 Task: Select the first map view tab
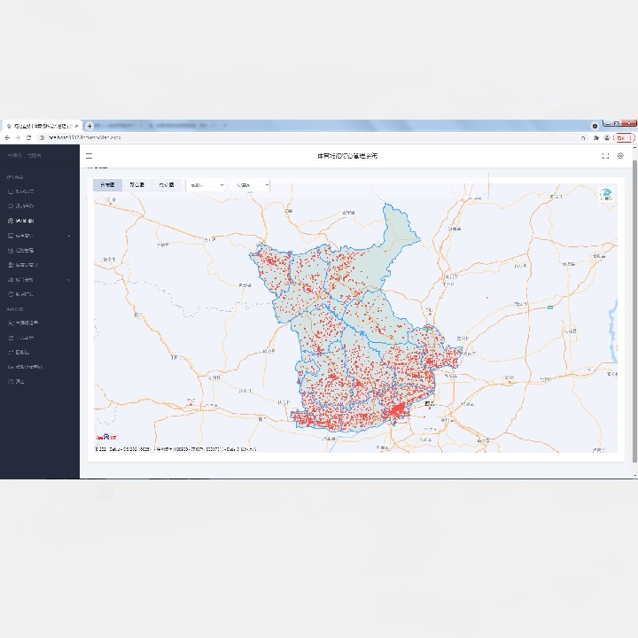click(x=107, y=184)
